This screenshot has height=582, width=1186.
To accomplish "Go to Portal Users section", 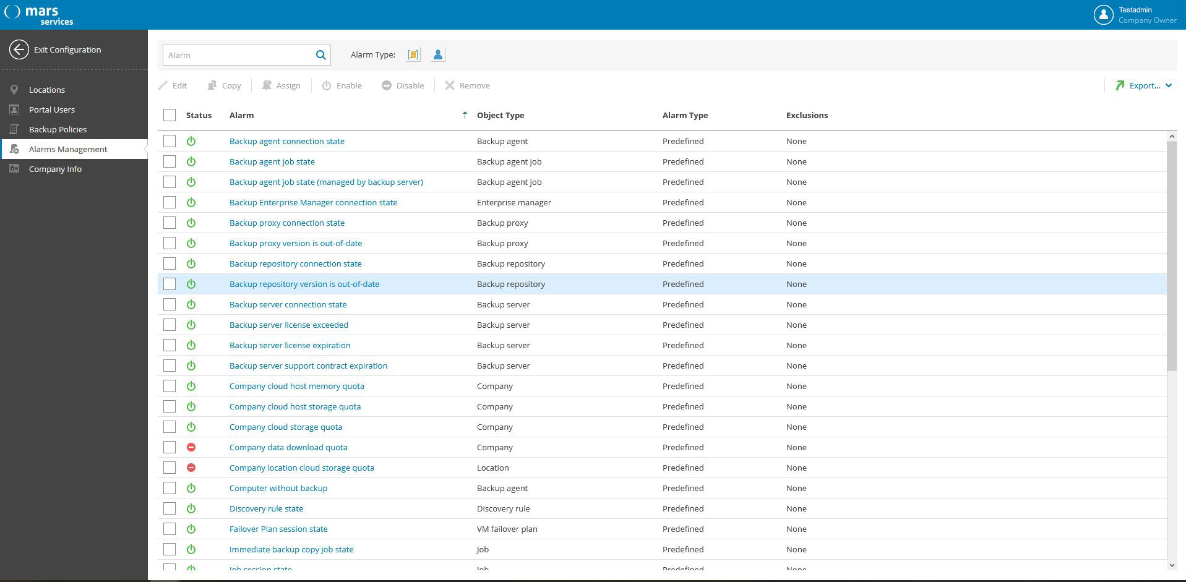I will (52, 109).
